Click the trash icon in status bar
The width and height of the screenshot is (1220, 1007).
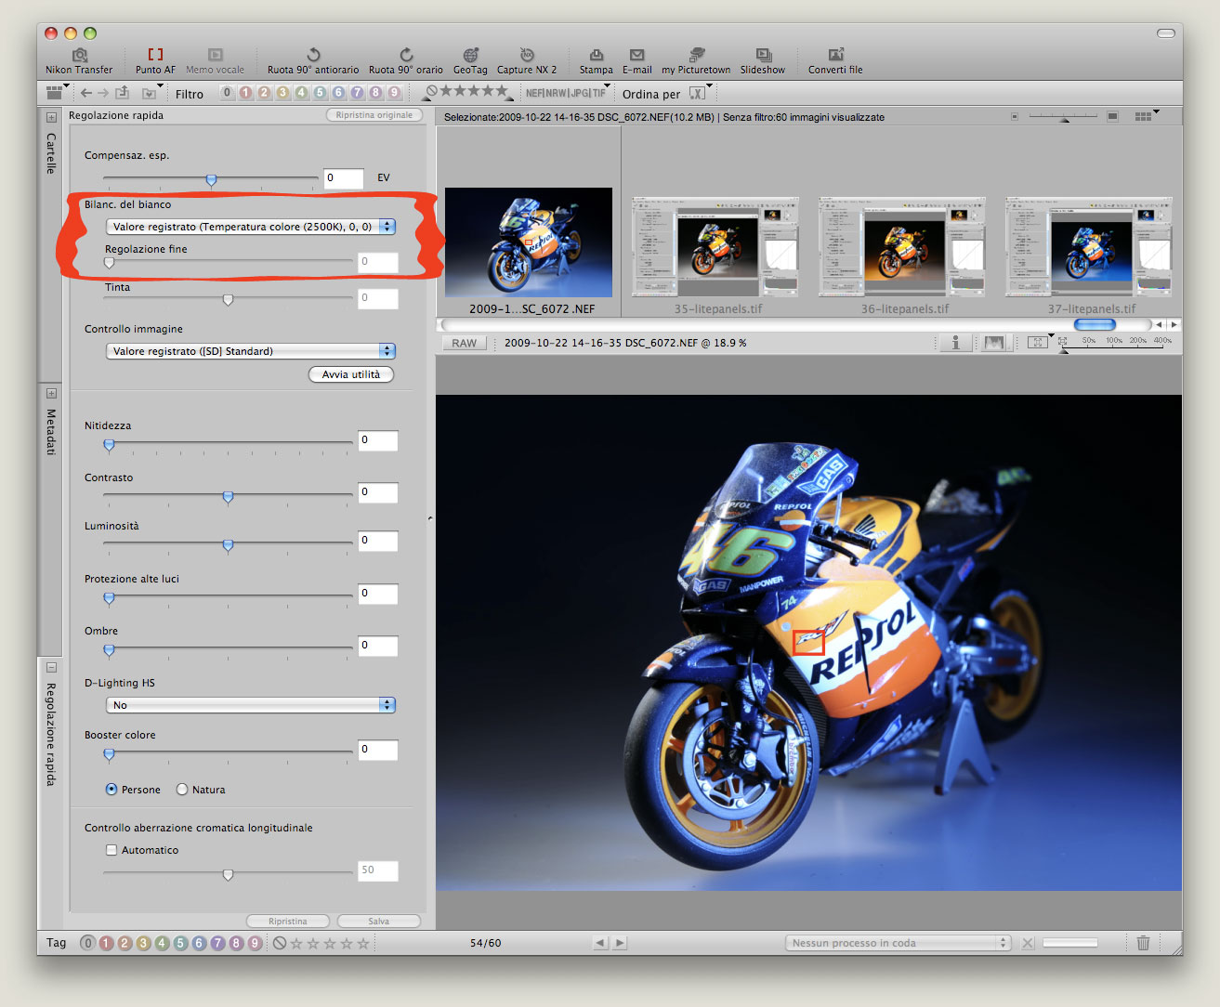tap(1143, 943)
